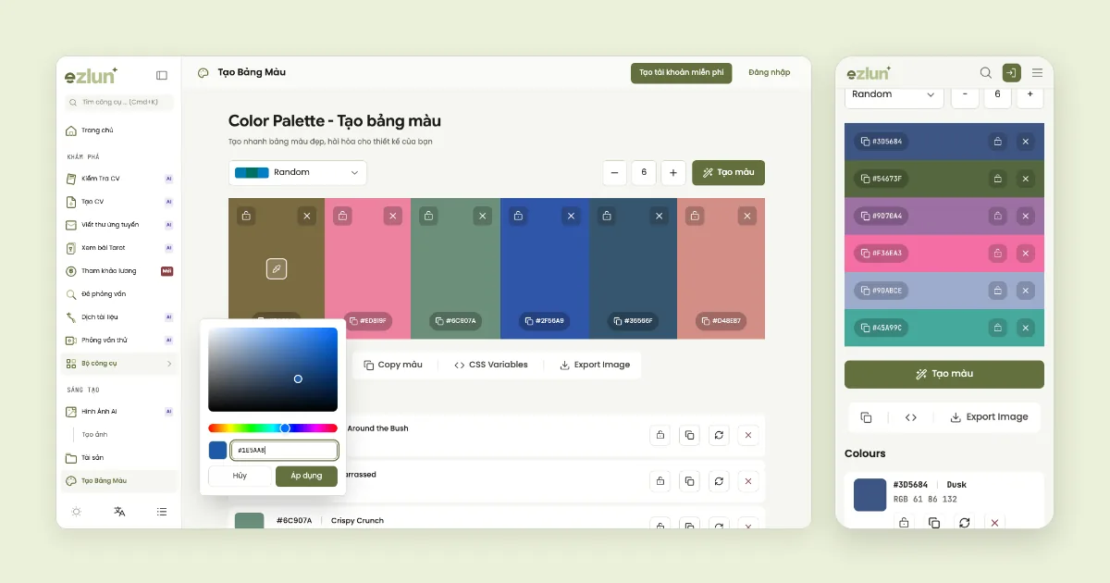Click the Đăng nhập link
The height and width of the screenshot is (583, 1110).
coord(770,72)
